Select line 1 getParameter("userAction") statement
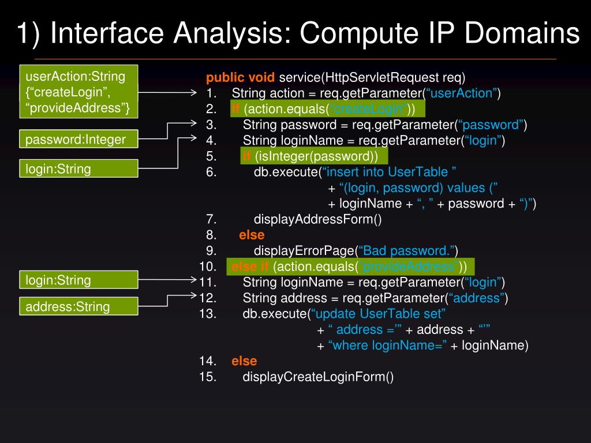The width and height of the screenshot is (591, 443). pyautogui.click(x=366, y=93)
